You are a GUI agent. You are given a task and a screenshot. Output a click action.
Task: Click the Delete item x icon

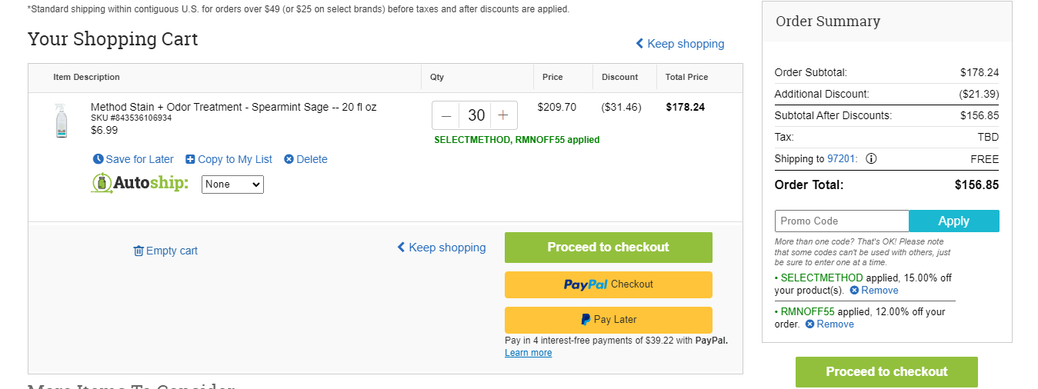tap(289, 159)
